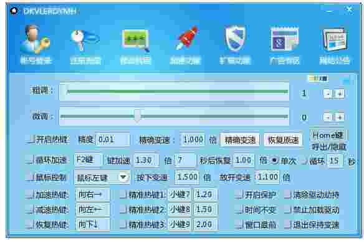Viewport: 364px width, 242px height.
Task: Click the 键加速 1.30 field
Action: click(x=146, y=160)
